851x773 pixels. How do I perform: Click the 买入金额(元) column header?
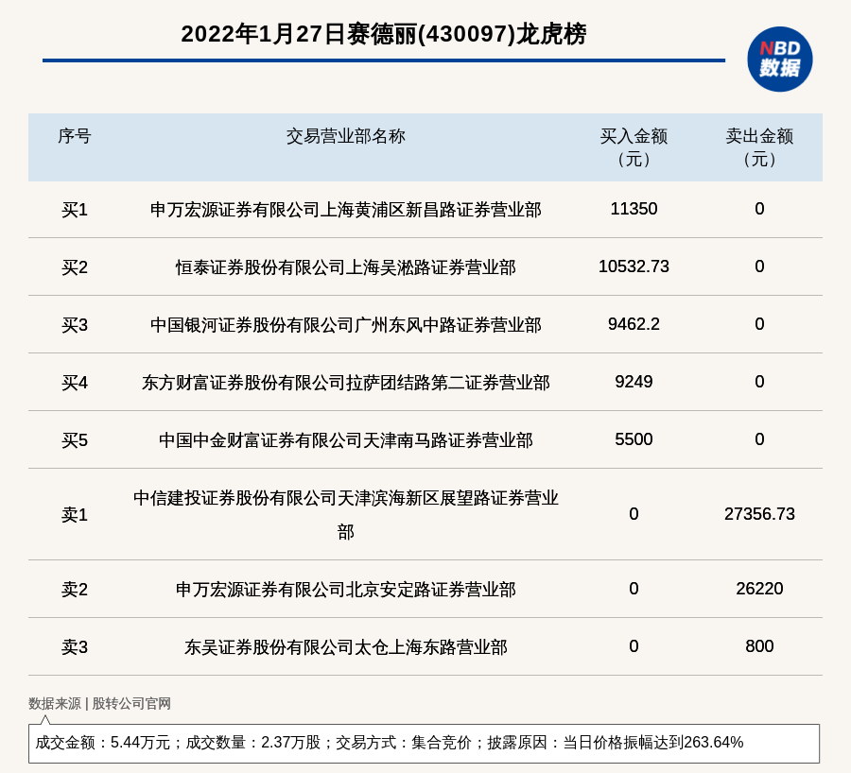point(634,147)
